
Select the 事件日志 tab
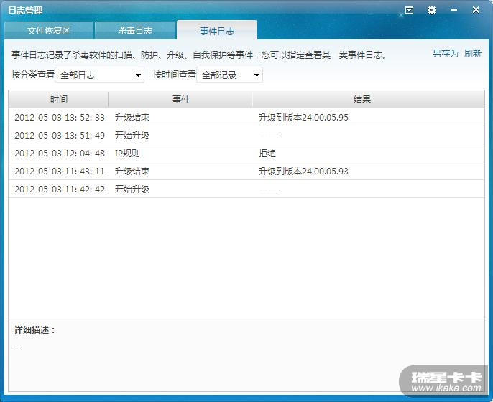click(x=217, y=30)
